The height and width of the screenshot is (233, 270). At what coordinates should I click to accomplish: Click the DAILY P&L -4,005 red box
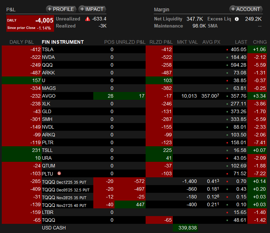pyautogui.click(x=30, y=24)
